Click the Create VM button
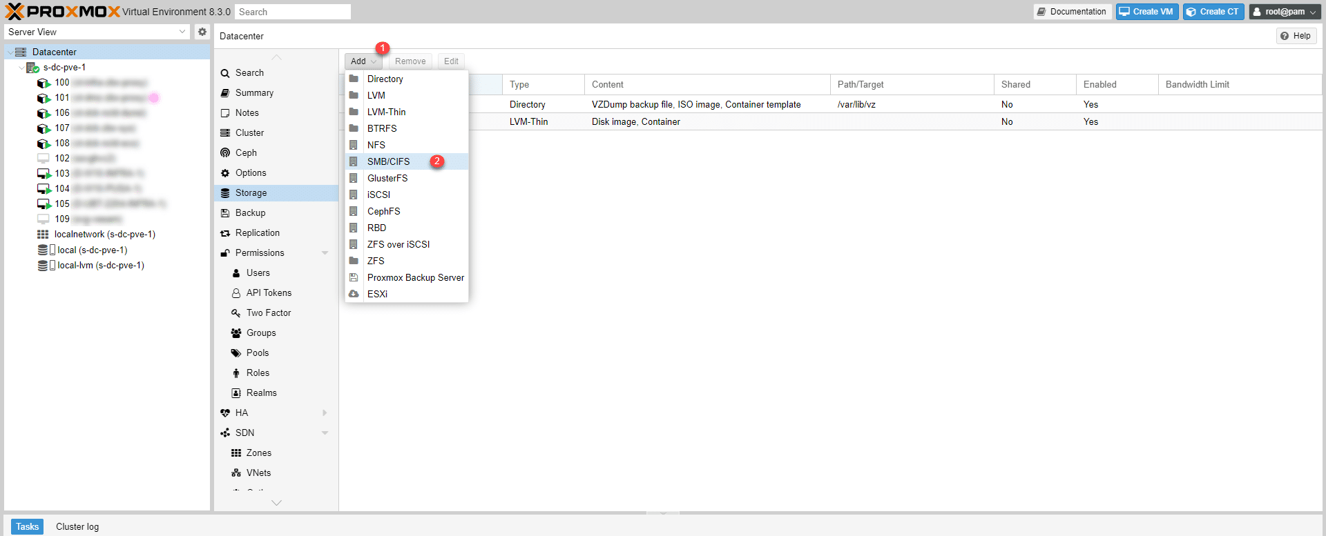The height and width of the screenshot is (536, 1326). coord(1147,12)
